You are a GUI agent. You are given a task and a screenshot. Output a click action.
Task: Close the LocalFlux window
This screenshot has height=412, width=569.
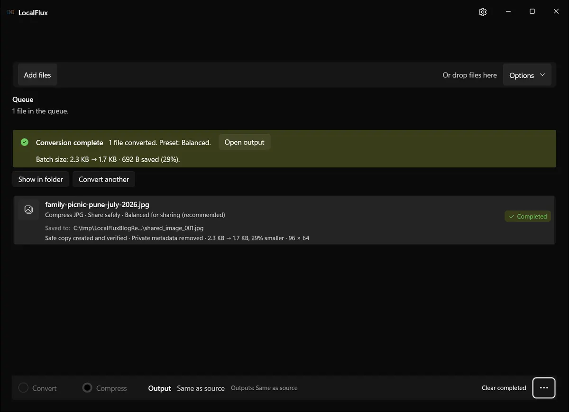tap(556, 12)
